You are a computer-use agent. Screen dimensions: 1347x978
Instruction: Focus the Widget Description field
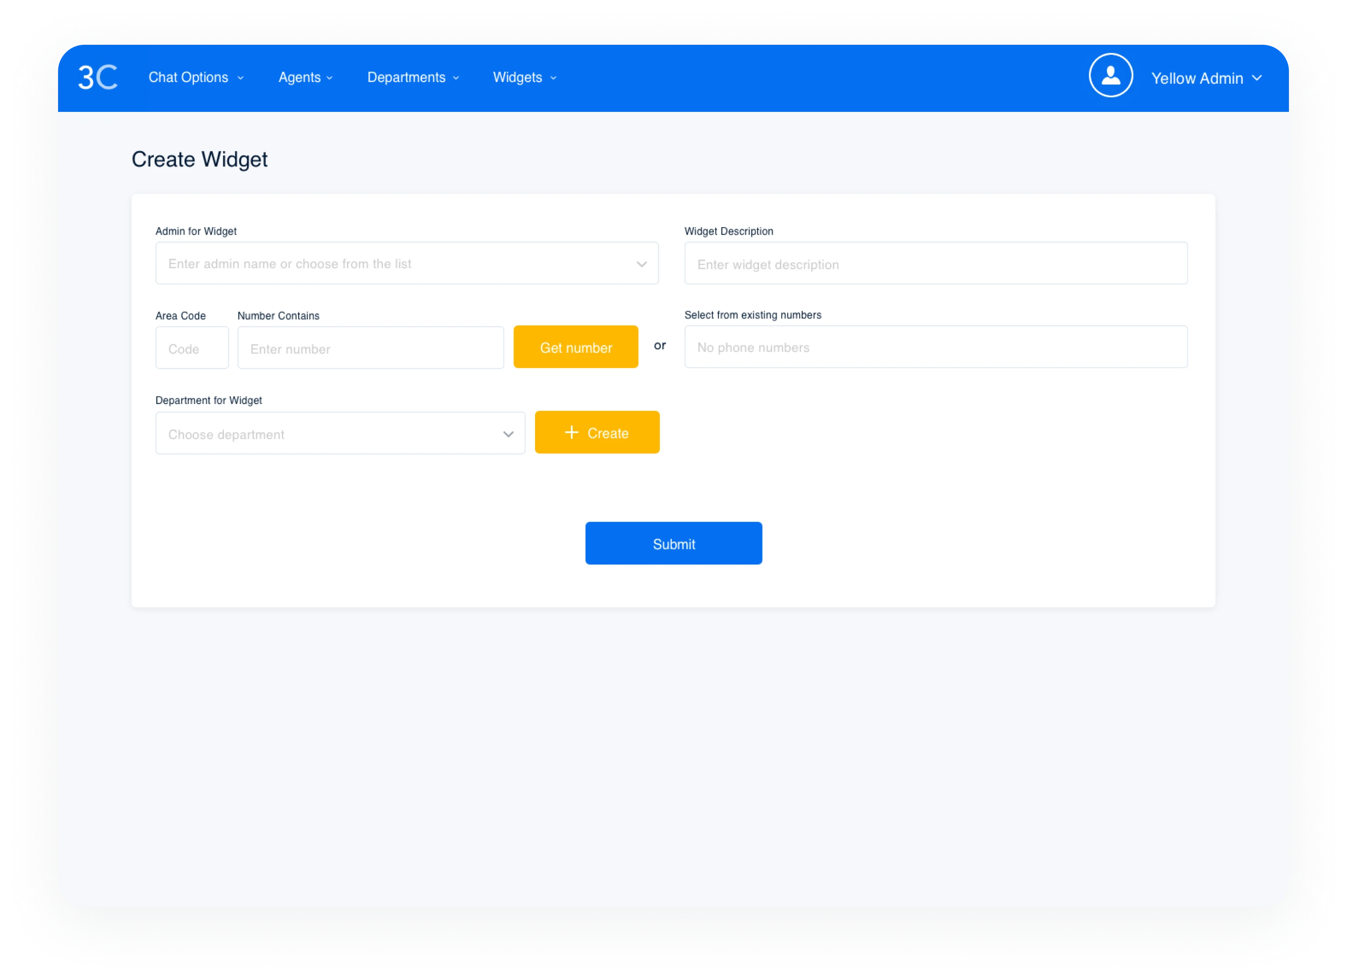tap(936, 264)
